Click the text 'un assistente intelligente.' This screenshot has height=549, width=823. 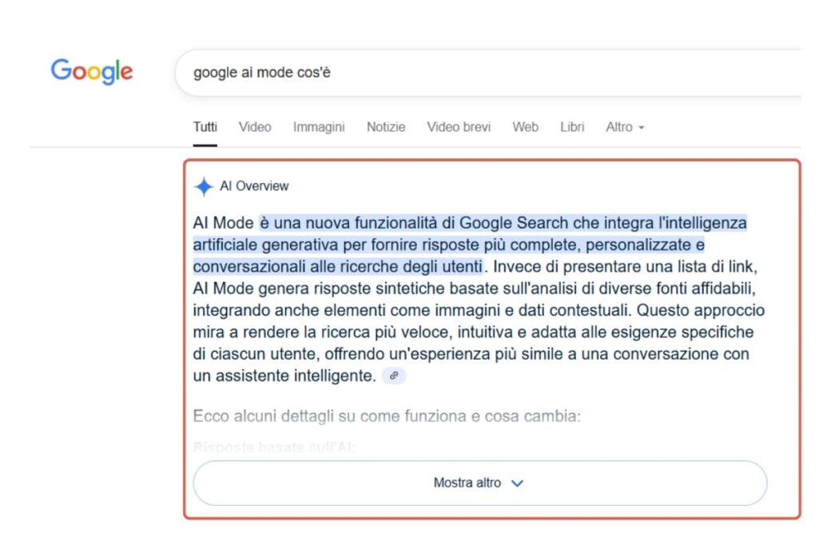[284, 376]
